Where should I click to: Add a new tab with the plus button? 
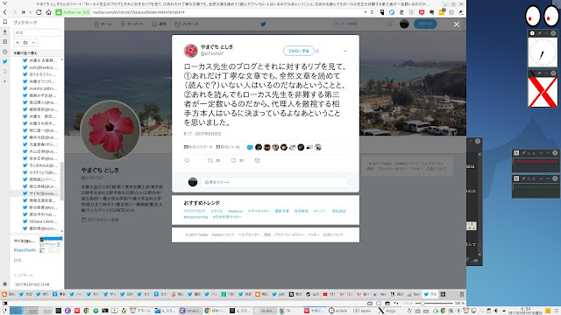point(443,294)
